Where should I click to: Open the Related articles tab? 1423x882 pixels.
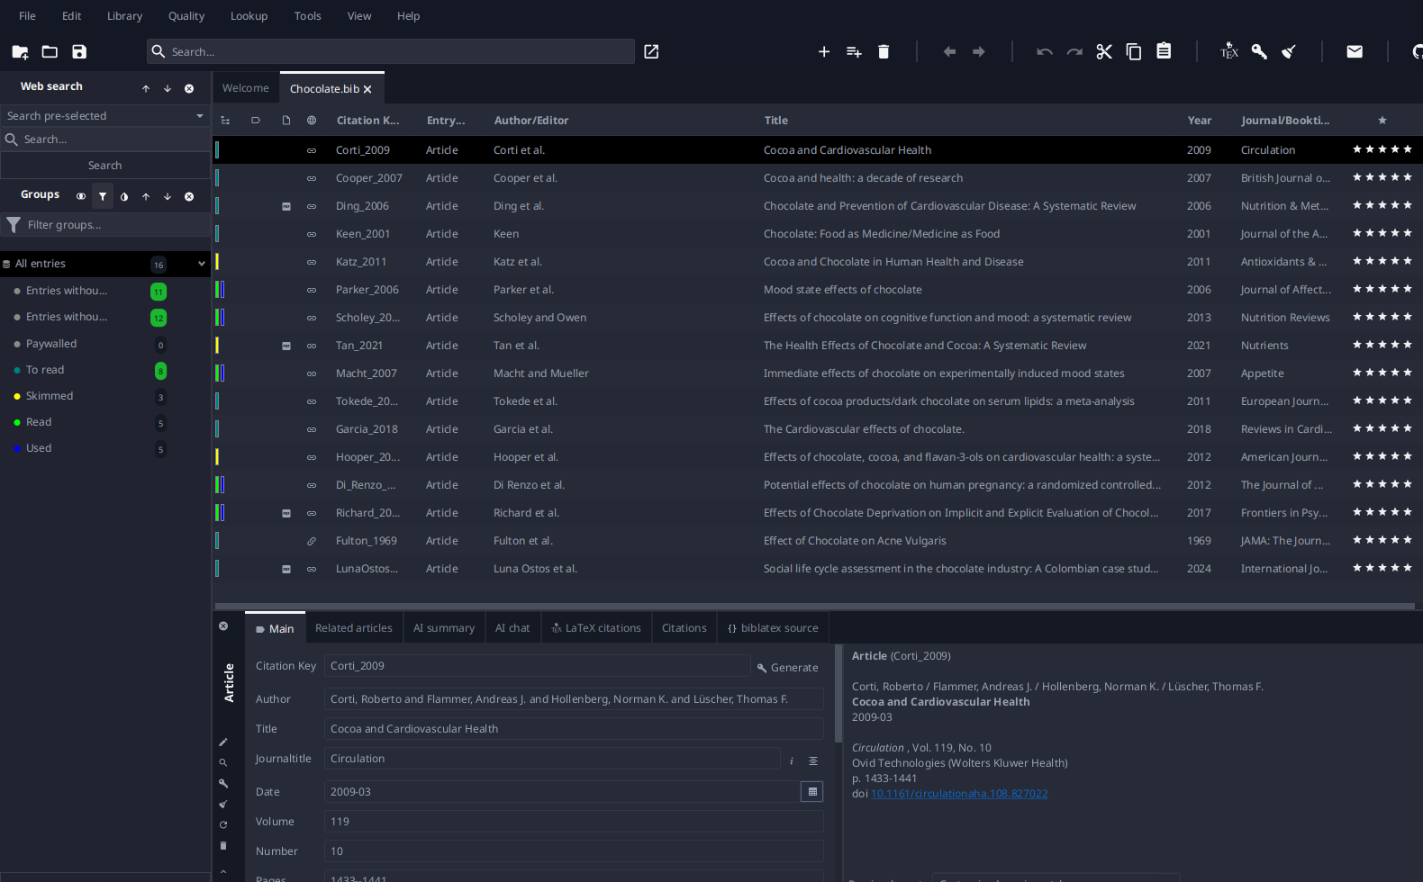click(354, 628)
